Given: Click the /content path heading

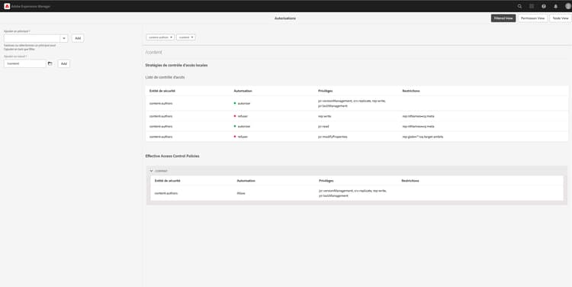Looking at the screenshot, I should [x=153, y=52].
